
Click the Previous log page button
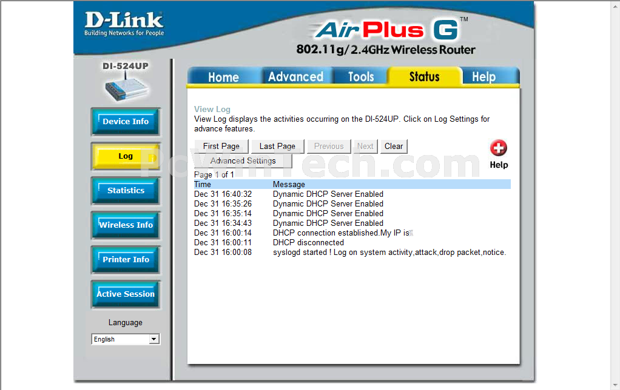(x=329, y=146)
